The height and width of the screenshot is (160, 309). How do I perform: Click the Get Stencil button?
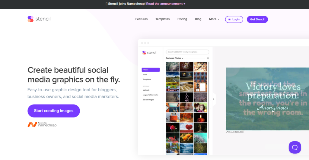coord(257,19)
